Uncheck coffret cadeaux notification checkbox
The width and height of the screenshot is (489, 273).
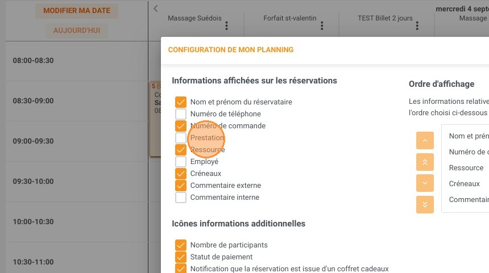pos(181,268)
